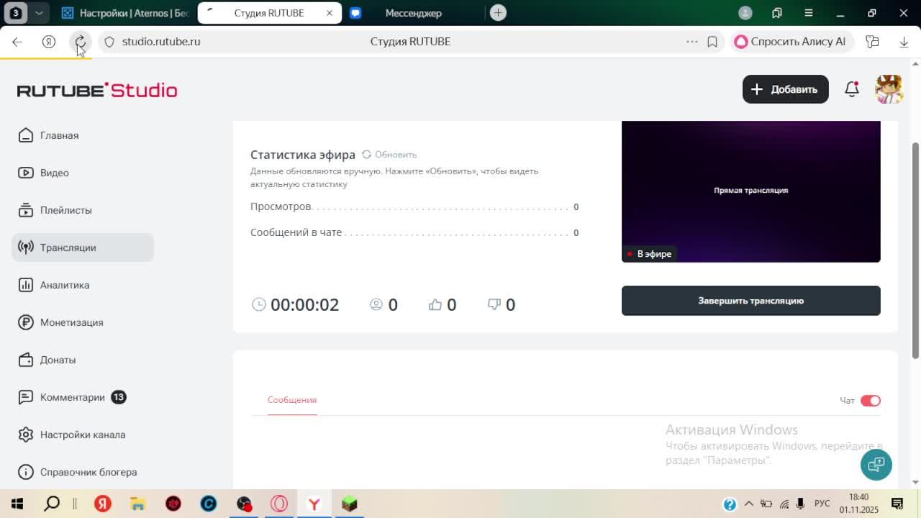
Task: Open Настройки канала in the sidebar
Action: (83, 435)
